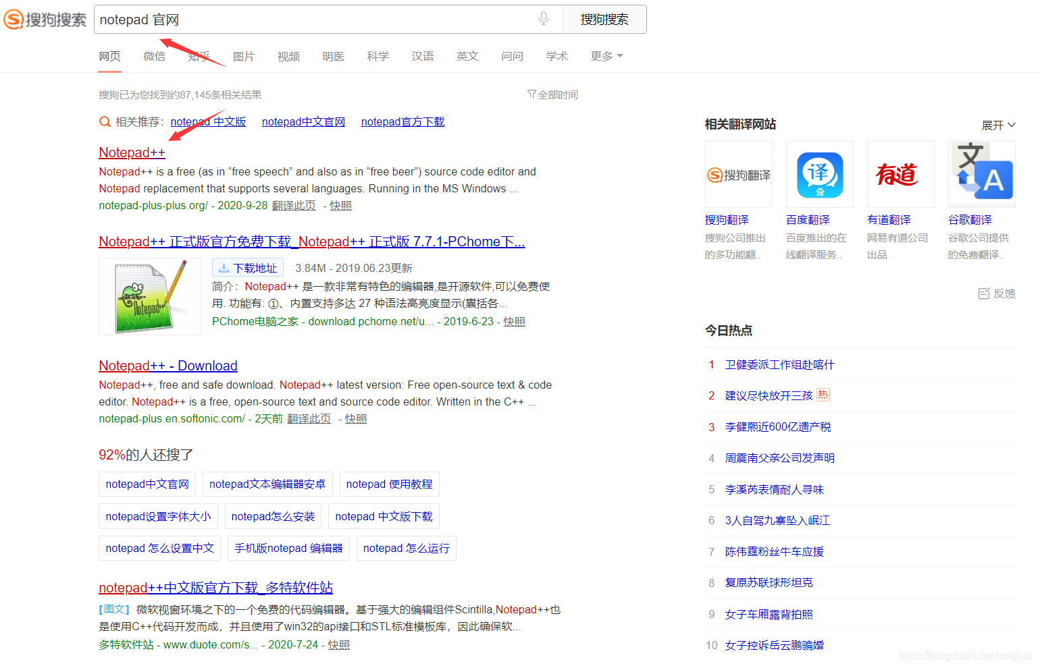
Task: Open the notepad中文官网 related suggestion
Action: click(x=303, y=122)
